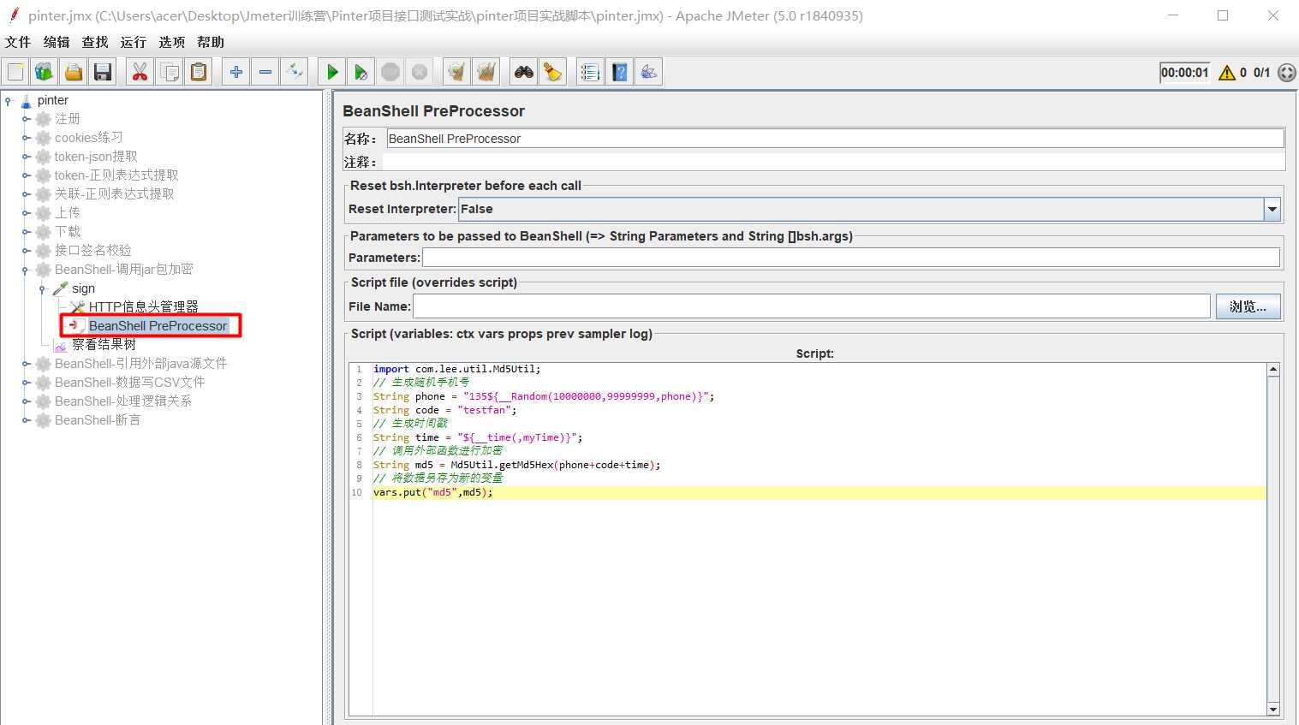The image size is (1299, 725).
Task: Click the Paste clipboard icon
Action: (199, 72)
